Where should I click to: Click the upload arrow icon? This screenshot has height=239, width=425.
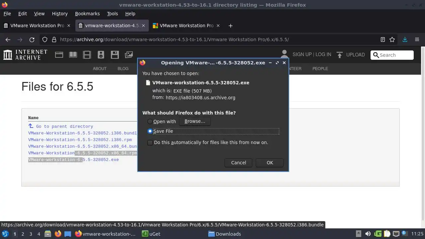[x=339, y=55]
